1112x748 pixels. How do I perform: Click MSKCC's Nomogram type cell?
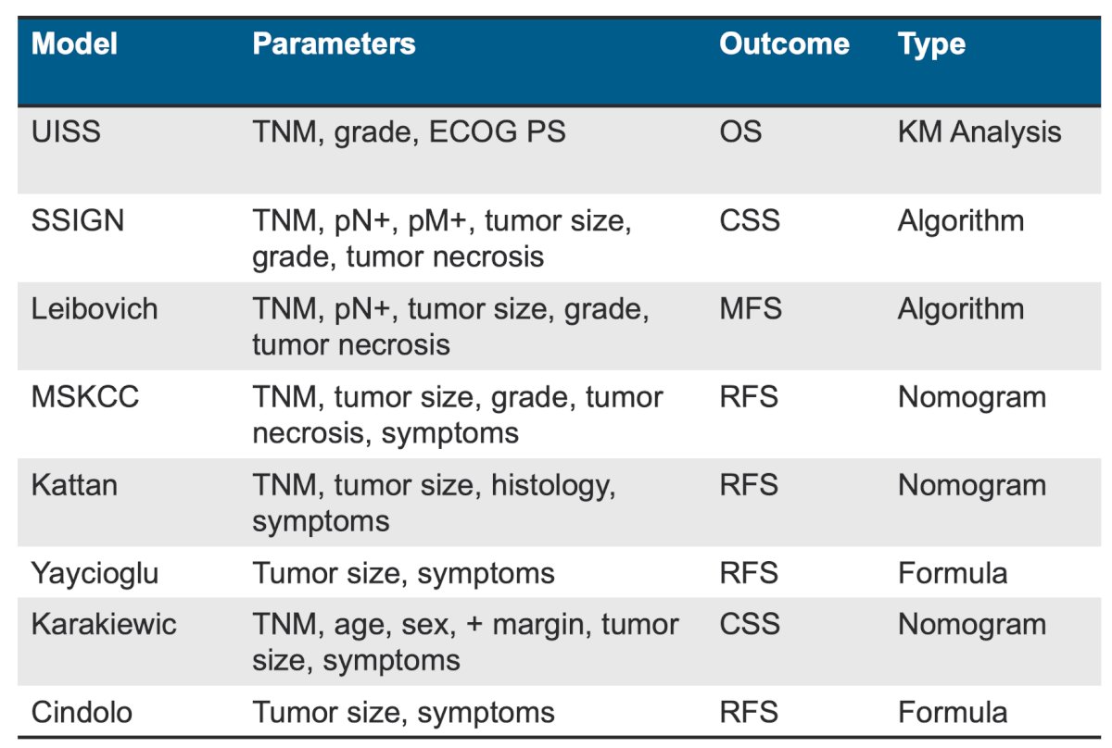[971, 397]
